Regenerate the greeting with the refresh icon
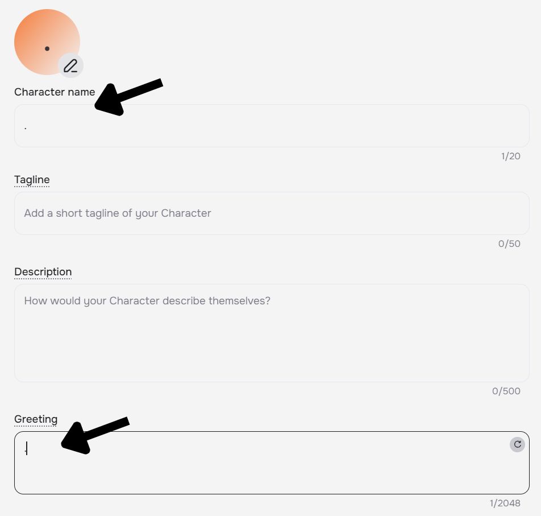 pos(517,444)
